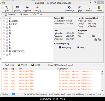Image resolution: width=105 pixels, height=101 pixels.
Task: Expand the F: drive node
Action: [4, 27]
